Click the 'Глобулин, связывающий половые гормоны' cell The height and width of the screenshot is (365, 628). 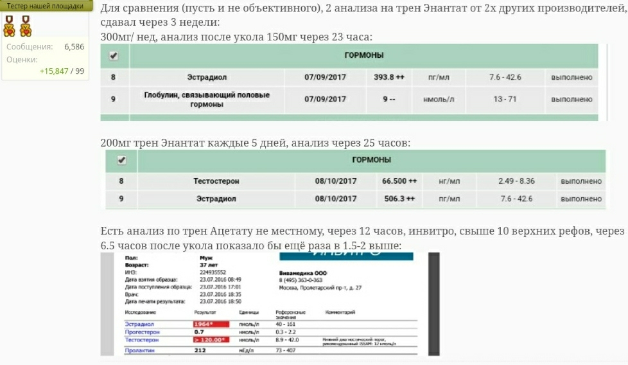pyautogui.click(x=207, y=100)
